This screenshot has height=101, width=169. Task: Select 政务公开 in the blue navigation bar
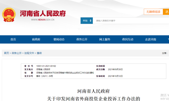point(82,39)
